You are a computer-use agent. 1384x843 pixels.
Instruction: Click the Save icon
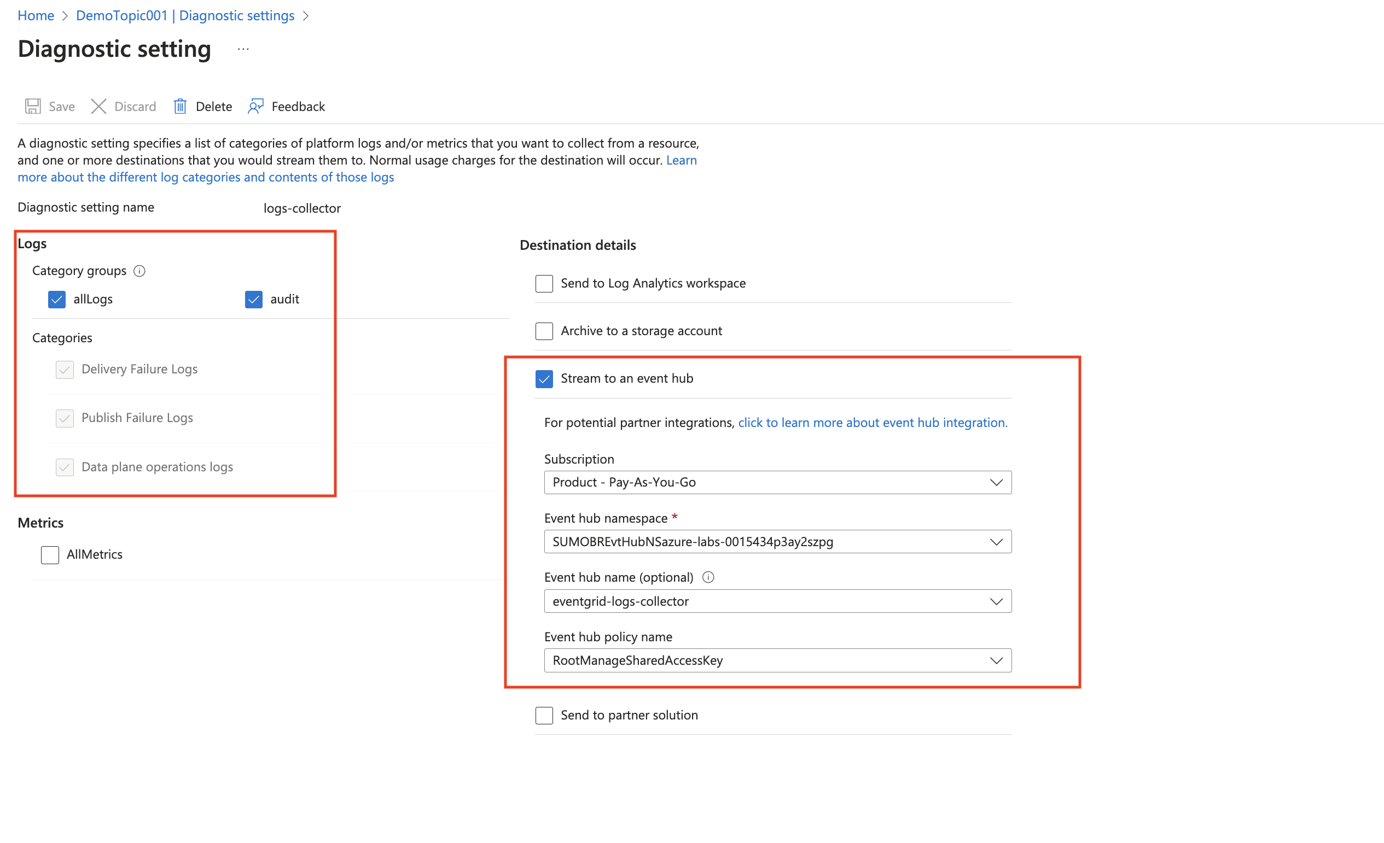click(x=33, y=106)
